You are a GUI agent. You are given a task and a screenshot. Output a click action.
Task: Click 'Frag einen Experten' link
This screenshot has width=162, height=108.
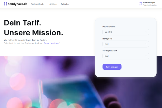coord(150,5)
